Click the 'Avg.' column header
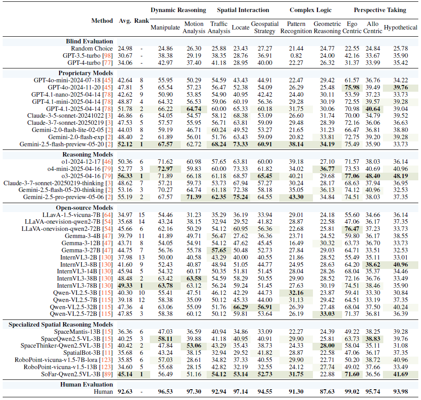 coord(125,21)
